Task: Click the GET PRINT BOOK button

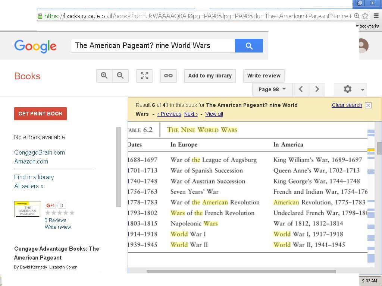Action: coord(40,114)
